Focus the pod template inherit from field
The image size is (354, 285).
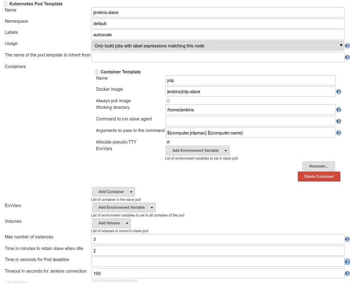coord(218,57)
